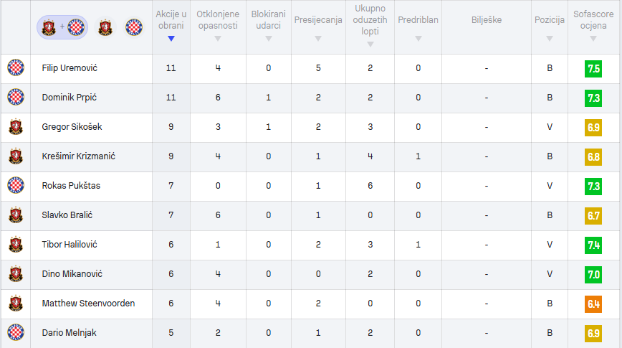Click team crest beside Gregor Sikošek
The image size is (622, 348).
(16, 127)
